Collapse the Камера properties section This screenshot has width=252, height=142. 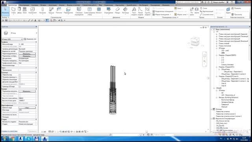(x=36, y=89)
